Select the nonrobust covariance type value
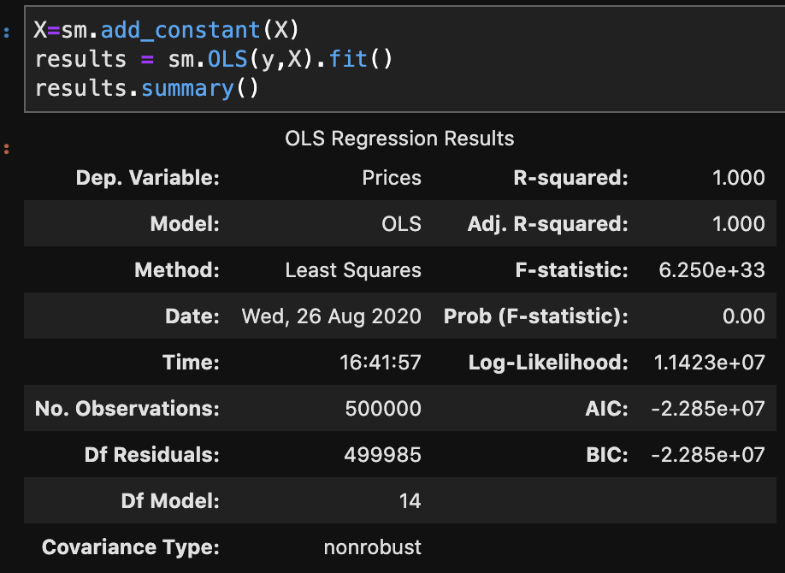 pos(372,547)
